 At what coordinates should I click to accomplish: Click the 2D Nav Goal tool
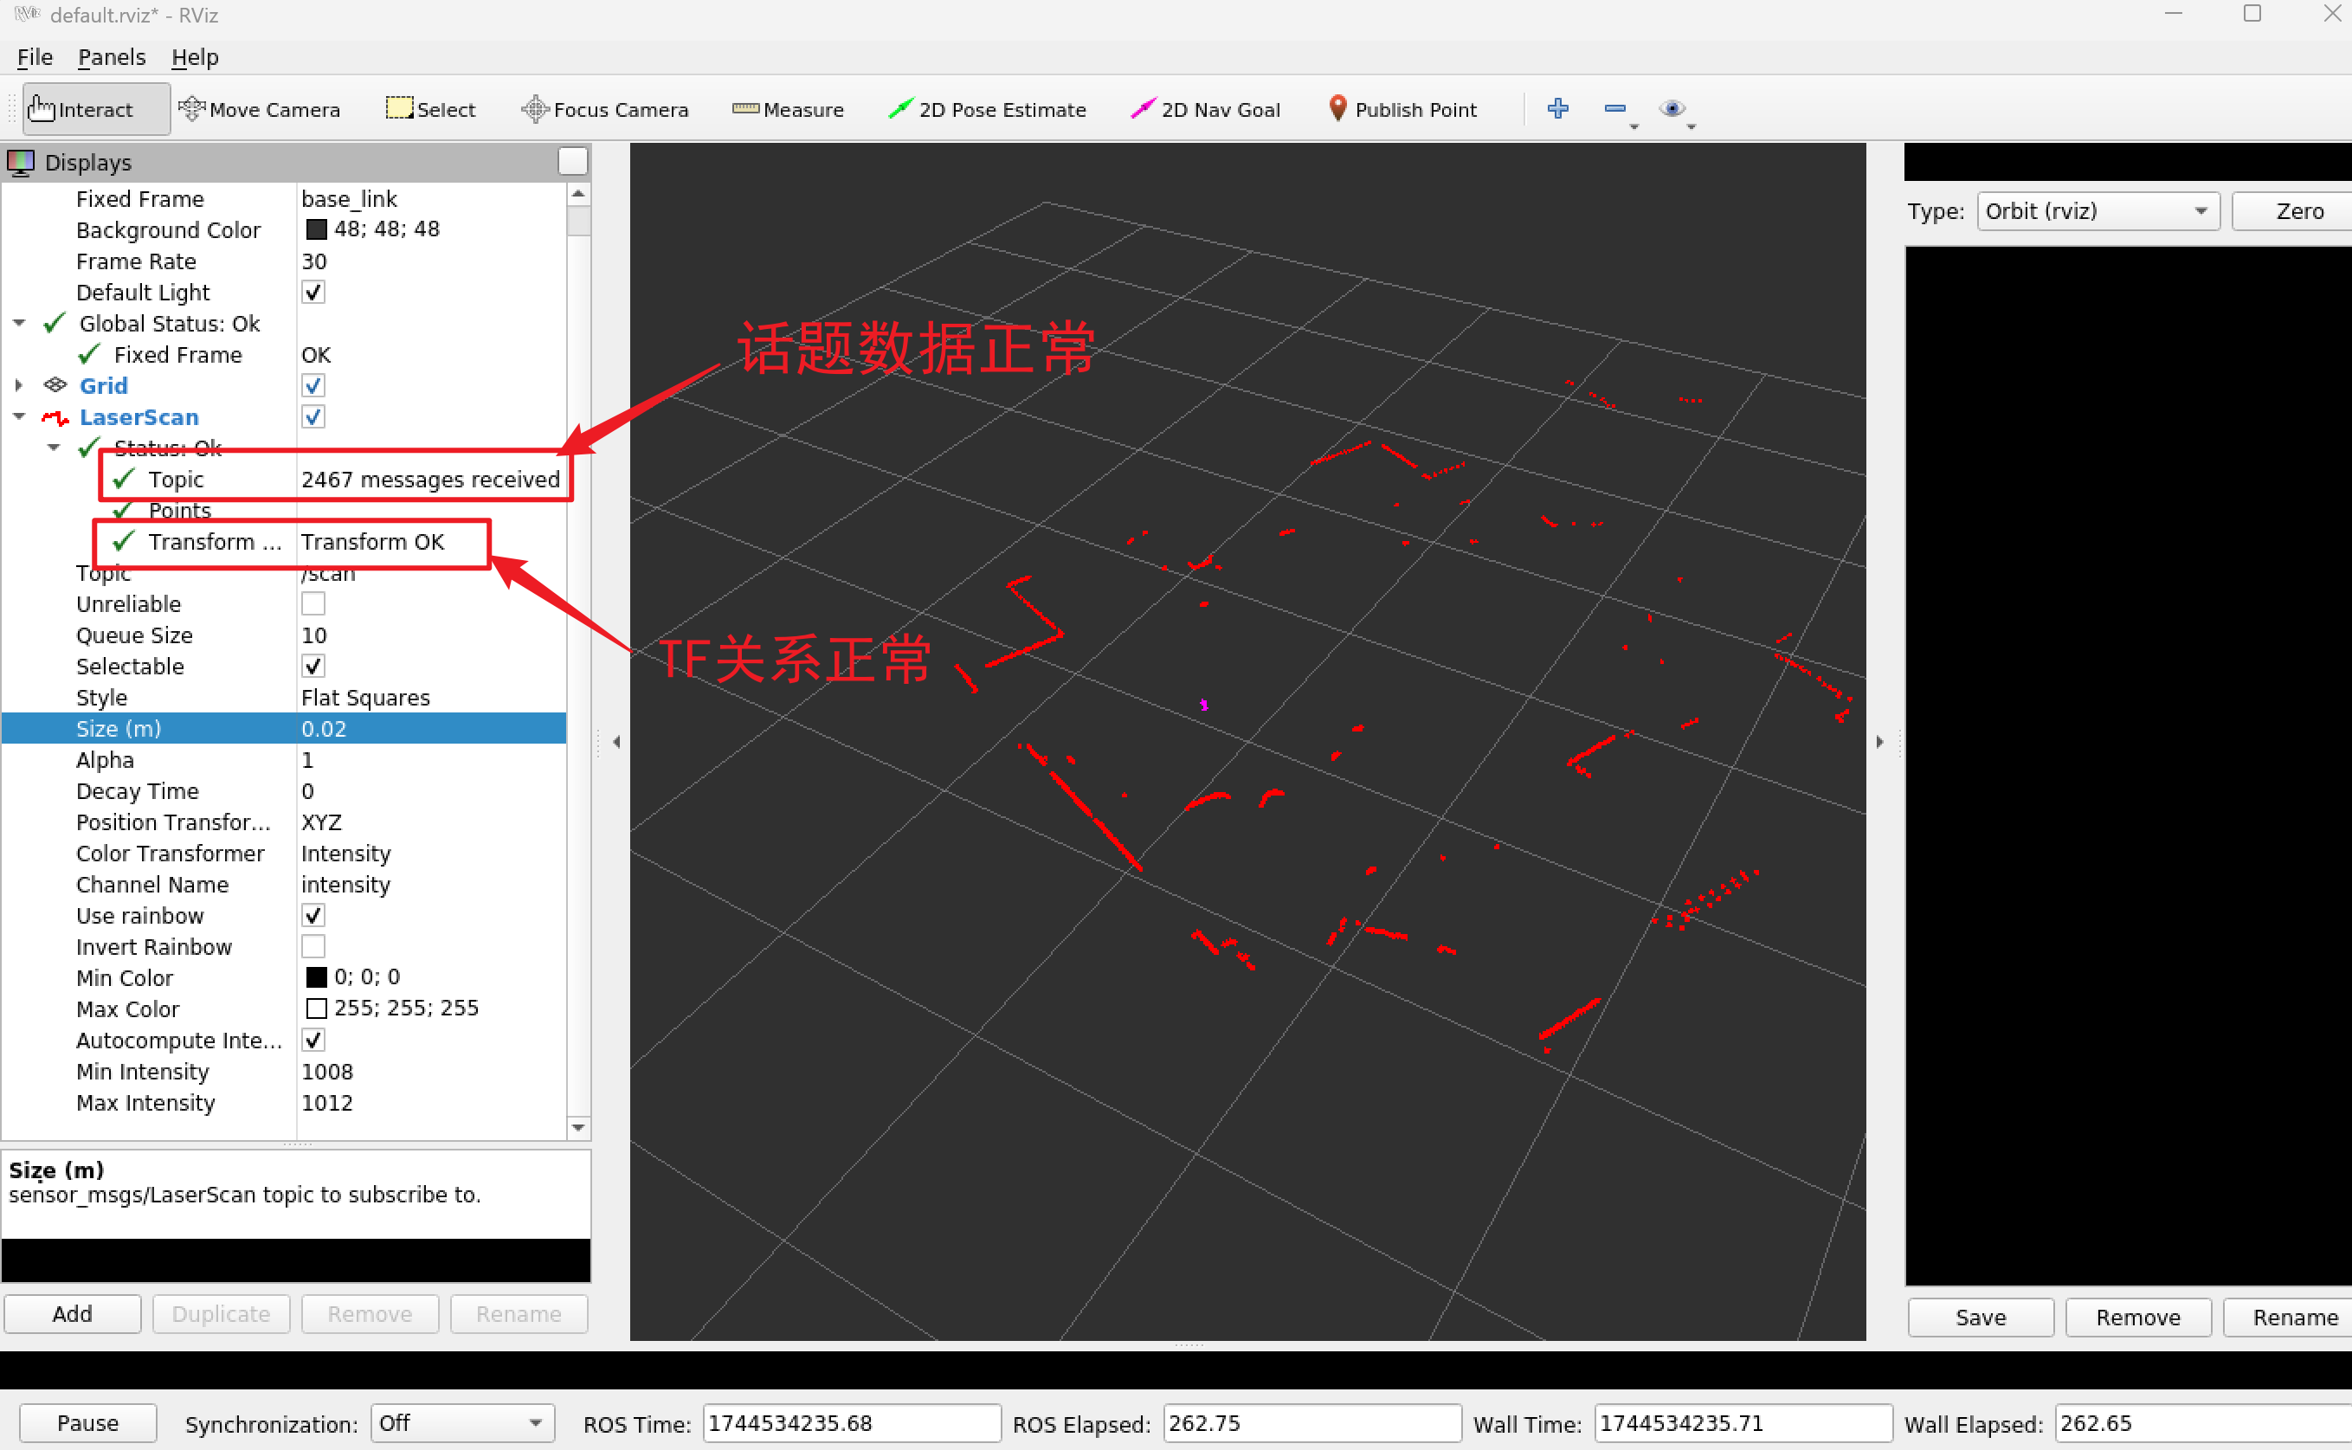[x=1204, y=108]
